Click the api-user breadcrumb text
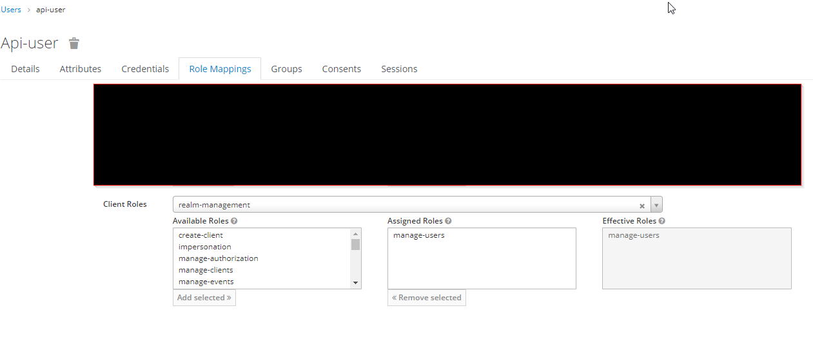 coord(50,10)
